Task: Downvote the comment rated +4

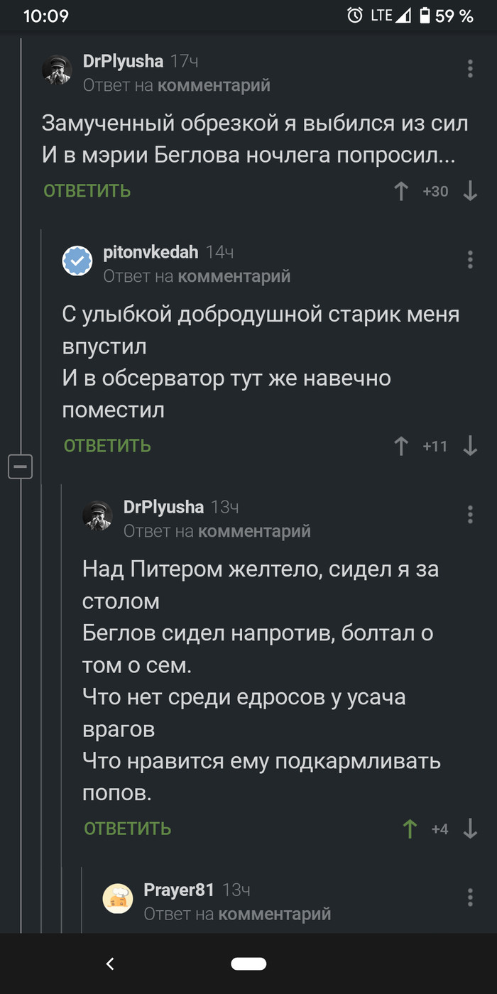Action: coord(470,829)
